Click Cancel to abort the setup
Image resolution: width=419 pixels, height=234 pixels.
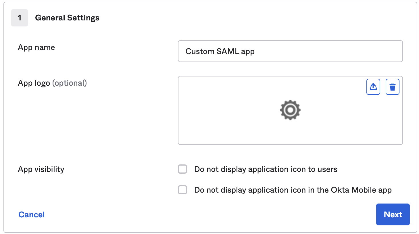point(31,214)
